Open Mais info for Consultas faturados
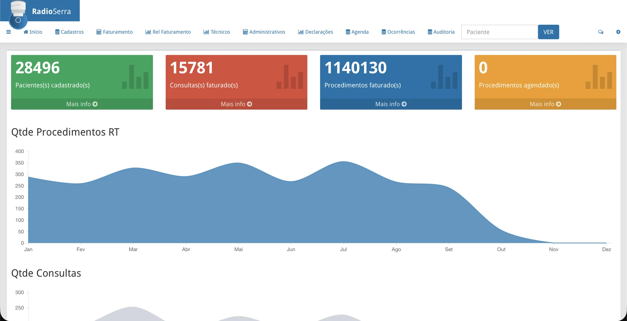 236,104
